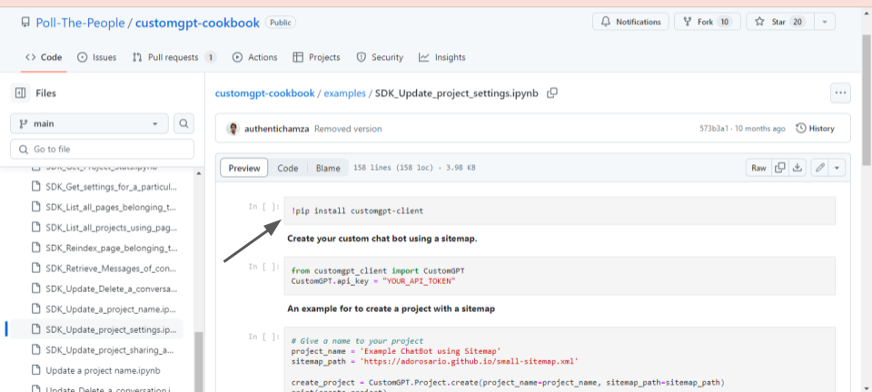872x392 pixels.
Task: Collapse the file tree panel icon
Action: coord(21,93)
